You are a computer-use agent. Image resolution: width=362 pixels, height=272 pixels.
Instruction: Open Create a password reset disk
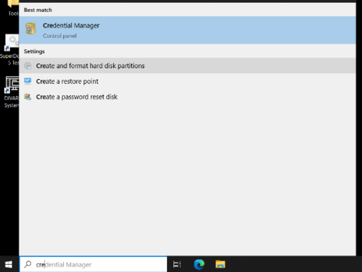187,96
